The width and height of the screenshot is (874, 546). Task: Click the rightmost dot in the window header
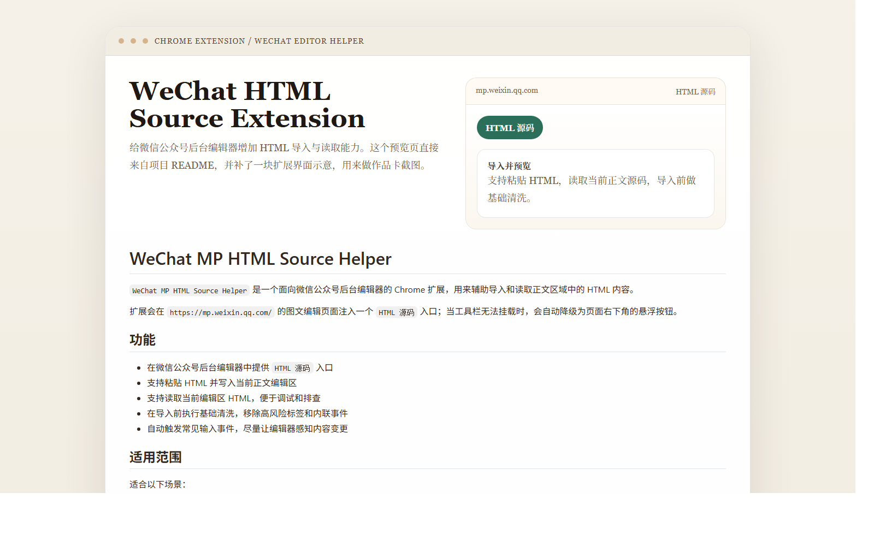(145, 41)
